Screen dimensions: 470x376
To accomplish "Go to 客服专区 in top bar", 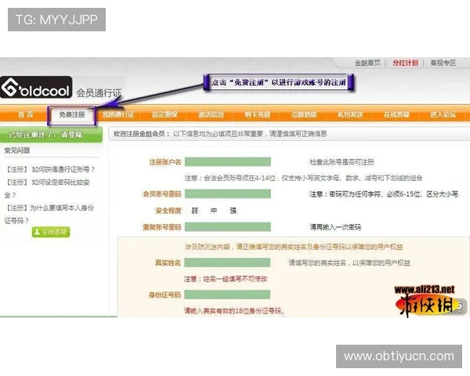I will [x=443, y=63].
